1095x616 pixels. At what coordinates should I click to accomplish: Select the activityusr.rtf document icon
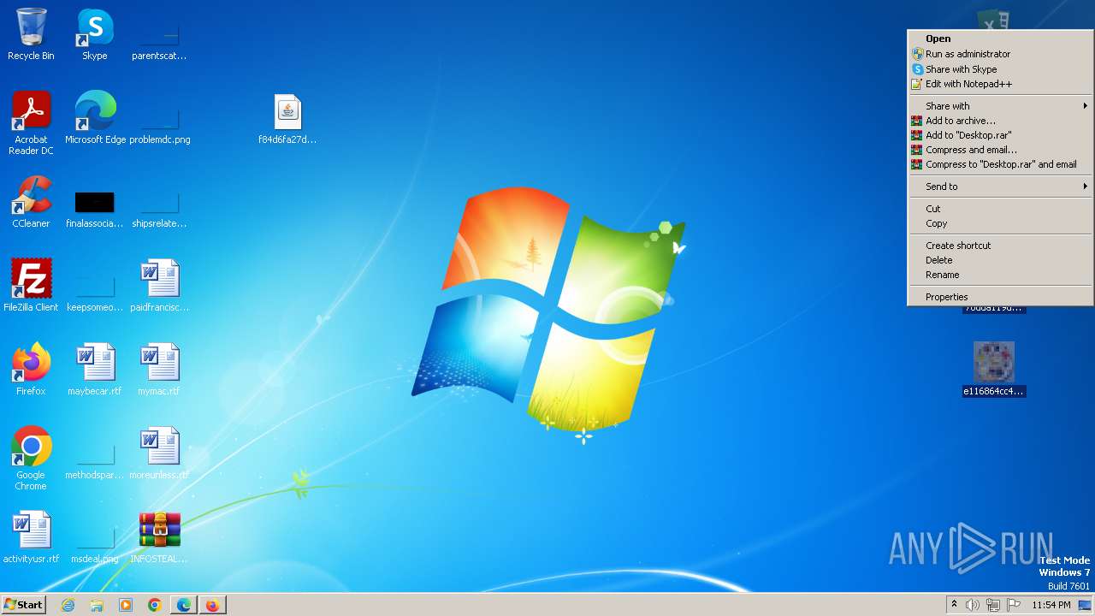31,537
